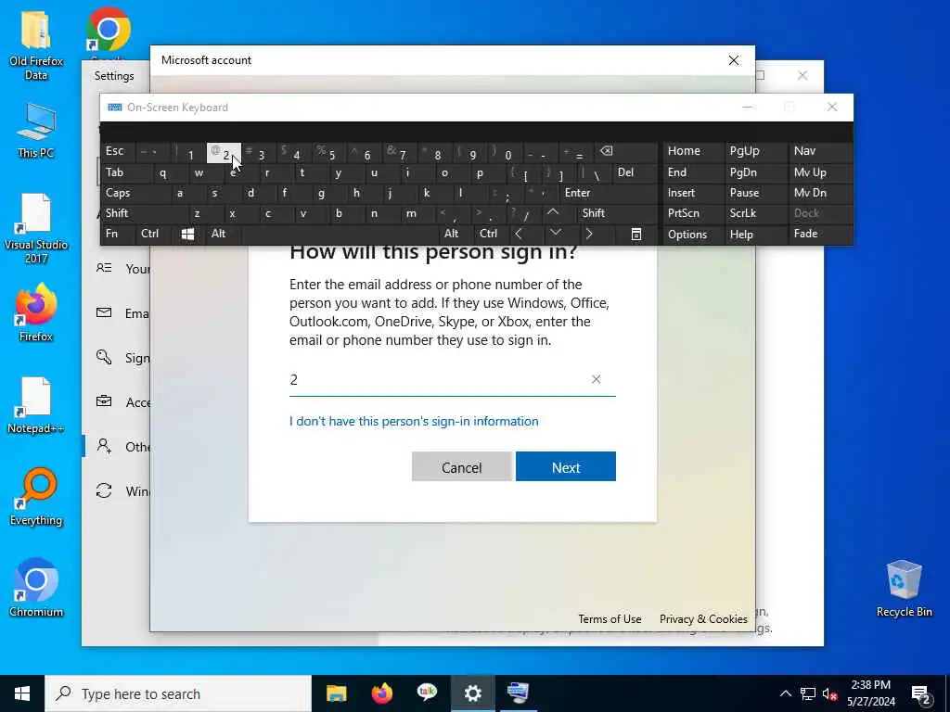Click the Esc key on keyboard
The height and width of the screenshot is (712, 950).
pos(117,152)
